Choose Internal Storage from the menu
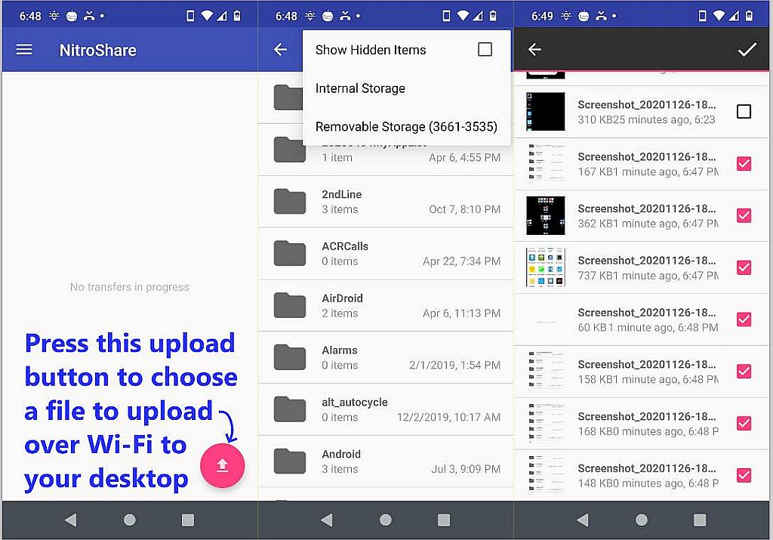Image resolution: width=773 pixels, height=540 pixels. tap(406, 88)
